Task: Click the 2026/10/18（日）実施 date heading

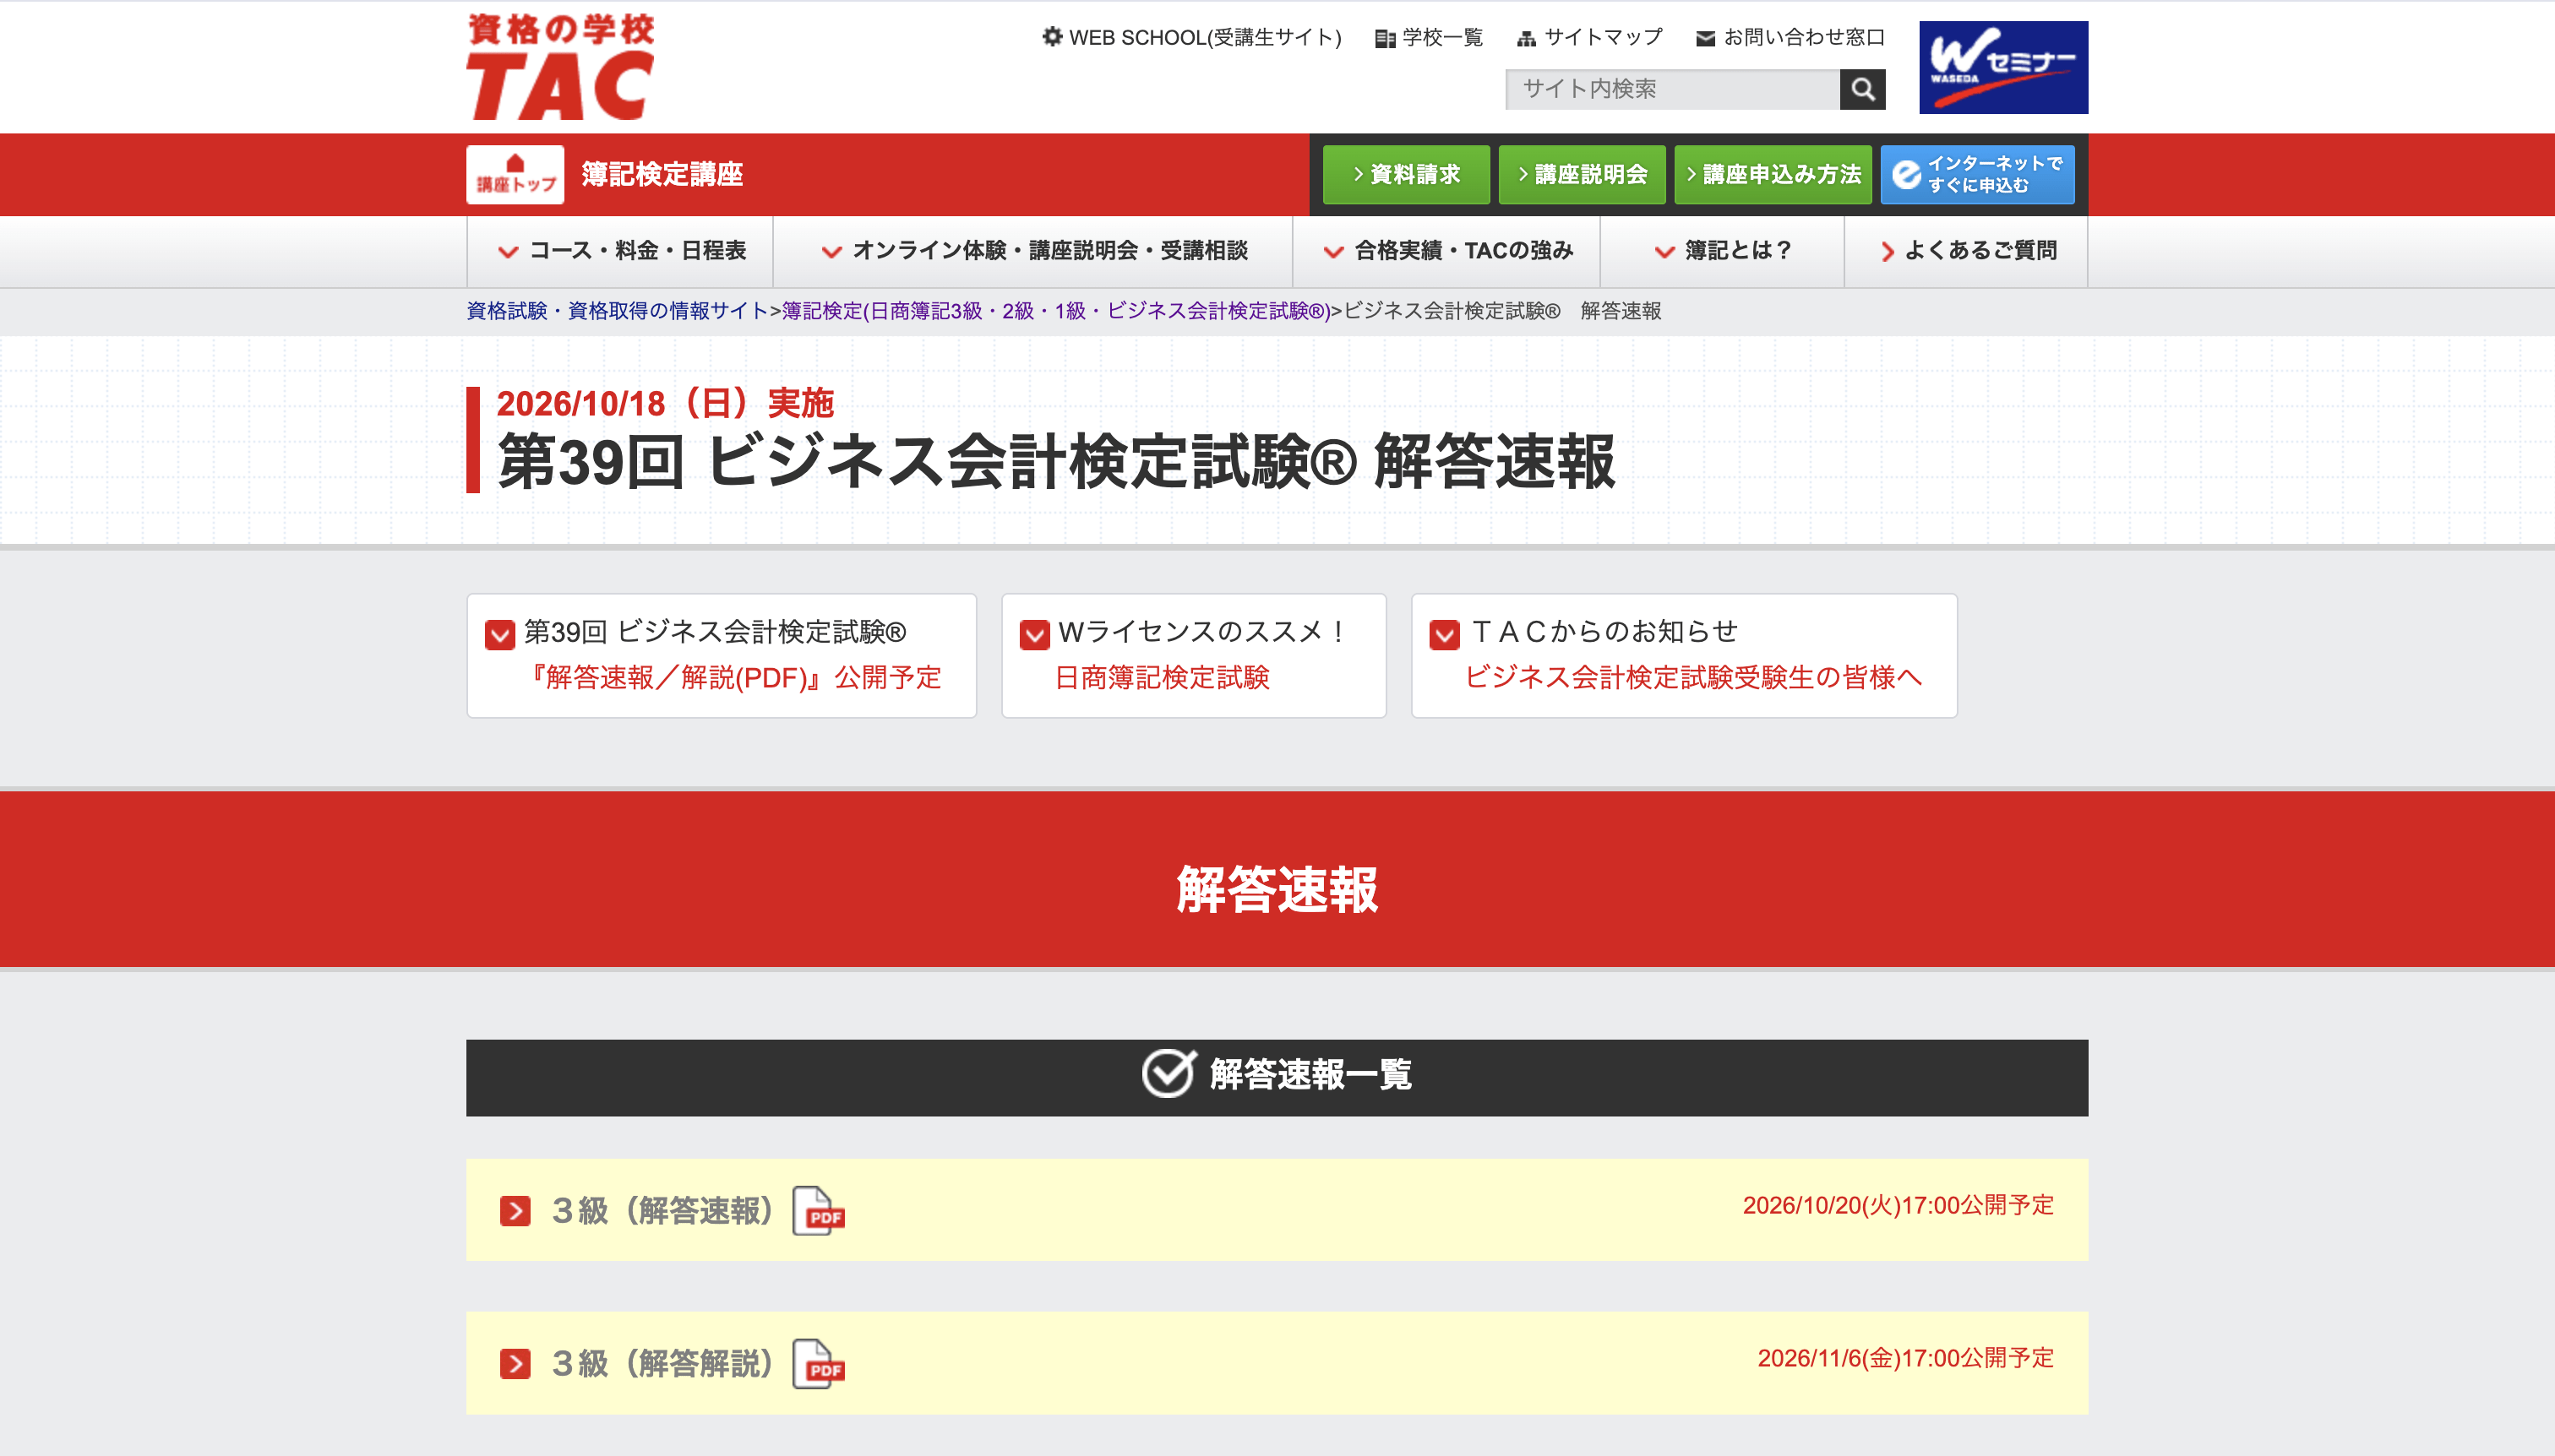Action: point(665,404)
